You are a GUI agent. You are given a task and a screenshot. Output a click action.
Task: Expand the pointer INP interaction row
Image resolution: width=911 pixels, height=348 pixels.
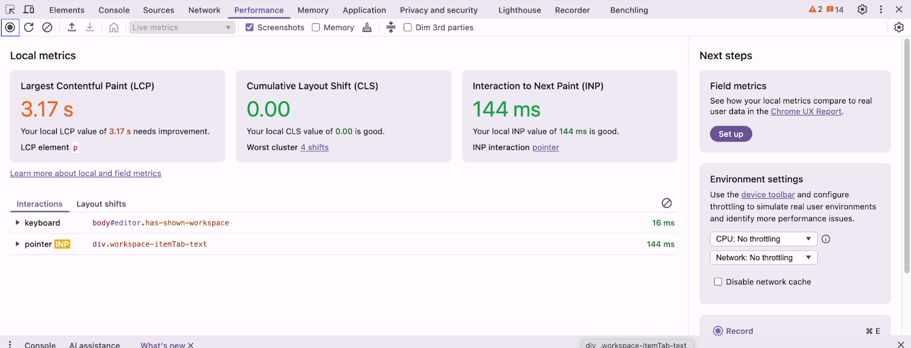tap(18, 244)
